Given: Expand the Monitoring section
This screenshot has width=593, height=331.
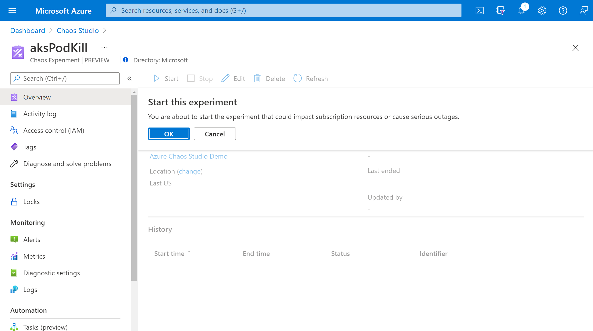Looking at the screenshot, I should (x=28, y=222).
